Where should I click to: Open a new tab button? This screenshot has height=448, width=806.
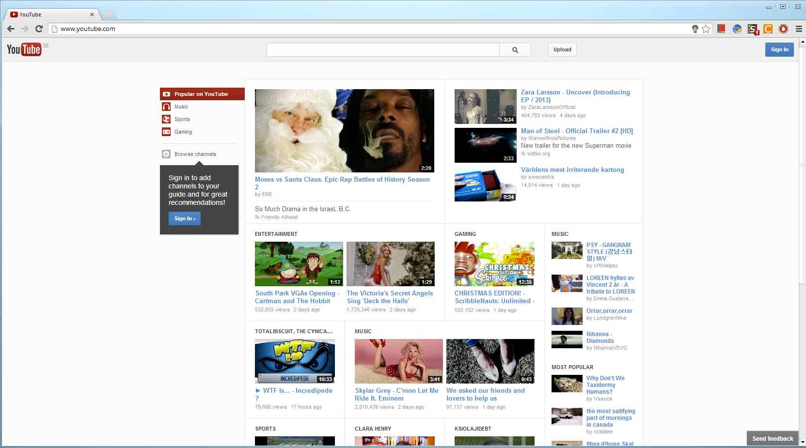coord(109,15)
